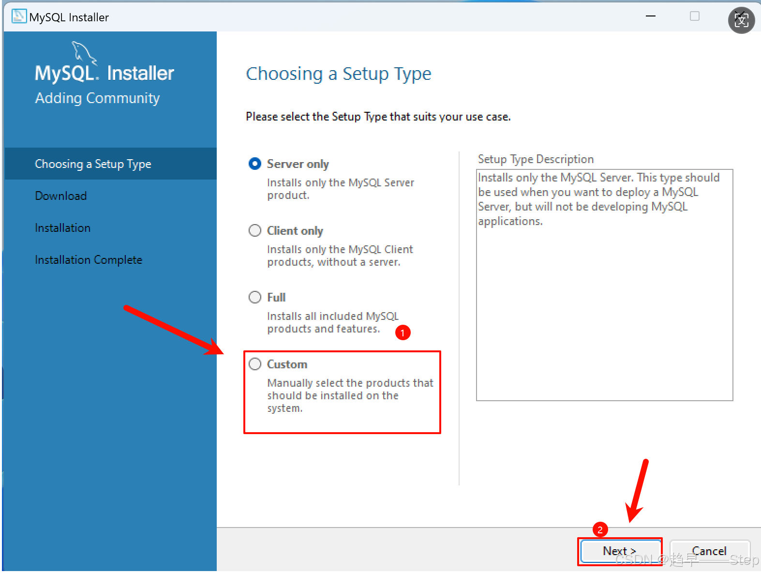Click 'Installs all included MySQL products' text
The height and width of the screenshot is (573, 761).
(333, 322)
